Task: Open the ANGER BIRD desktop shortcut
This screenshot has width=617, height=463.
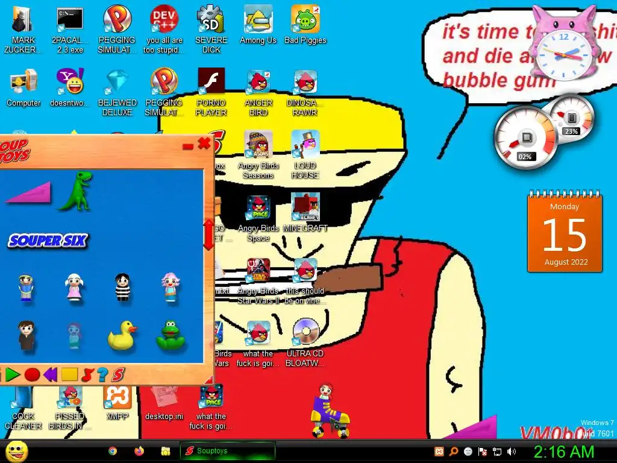Action: coord(258,92)
